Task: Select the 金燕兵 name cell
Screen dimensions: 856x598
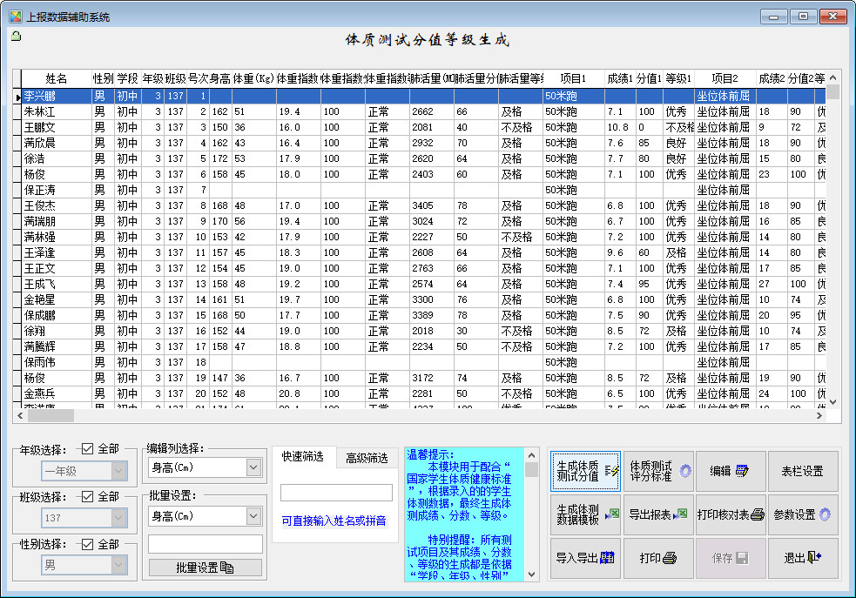Action: click(57, 394)
